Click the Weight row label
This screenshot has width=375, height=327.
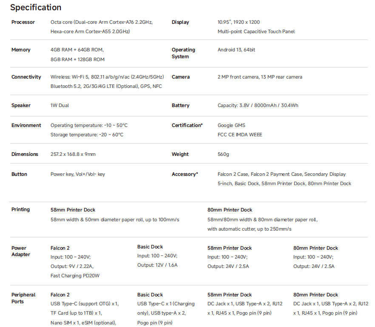[180, 154]
